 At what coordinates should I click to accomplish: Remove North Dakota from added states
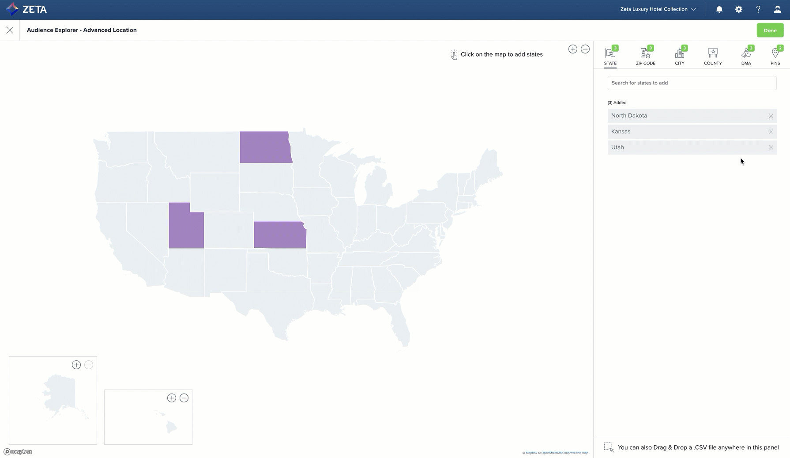(771, 116)
